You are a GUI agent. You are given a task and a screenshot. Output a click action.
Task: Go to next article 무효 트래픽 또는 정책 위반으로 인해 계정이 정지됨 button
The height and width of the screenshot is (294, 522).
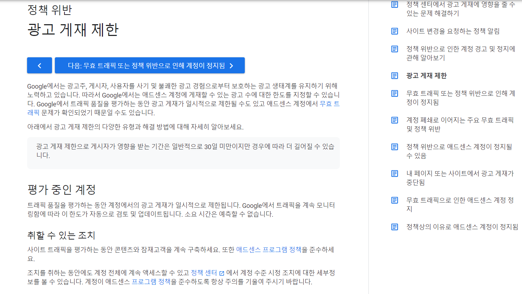coord(150,65)
